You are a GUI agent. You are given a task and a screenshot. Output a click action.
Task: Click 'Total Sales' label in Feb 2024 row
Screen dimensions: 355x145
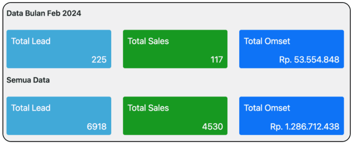[x=148, y=41]
